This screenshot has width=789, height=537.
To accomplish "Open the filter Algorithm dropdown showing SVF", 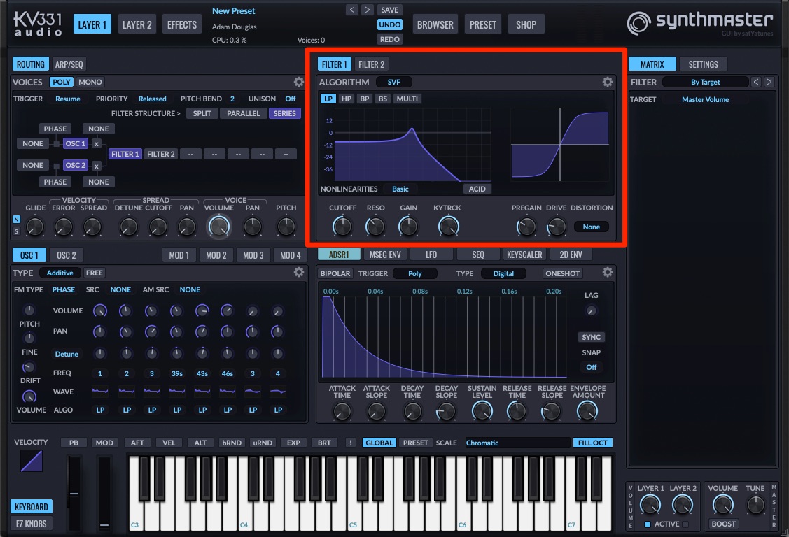I will (394, 82).
